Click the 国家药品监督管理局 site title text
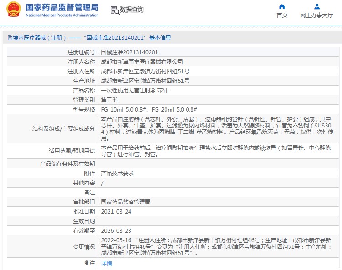 point(62,7)
